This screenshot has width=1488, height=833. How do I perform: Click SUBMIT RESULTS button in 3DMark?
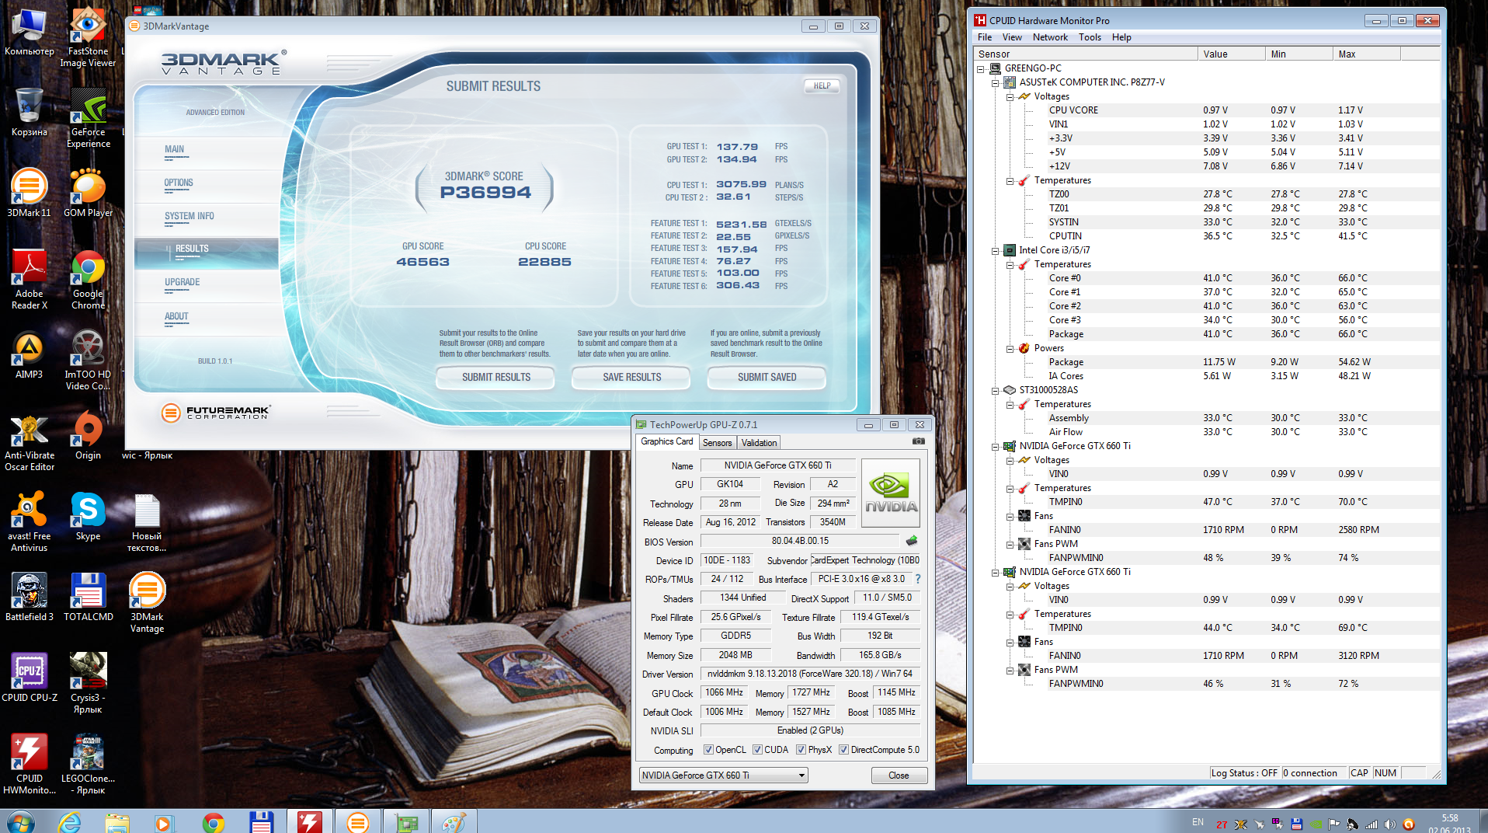496,377
